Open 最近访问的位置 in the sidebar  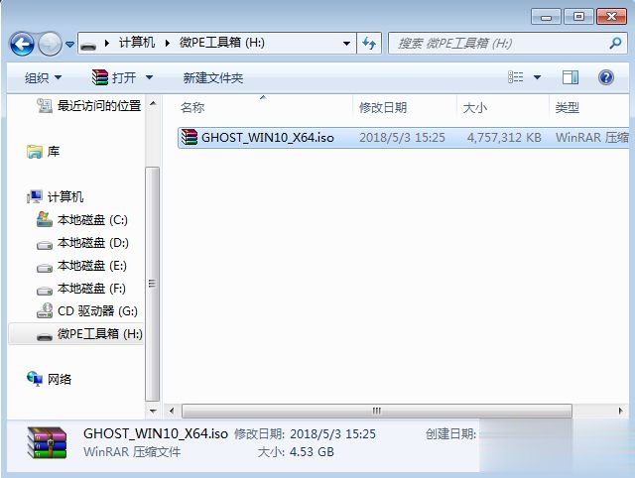[99, 106]
